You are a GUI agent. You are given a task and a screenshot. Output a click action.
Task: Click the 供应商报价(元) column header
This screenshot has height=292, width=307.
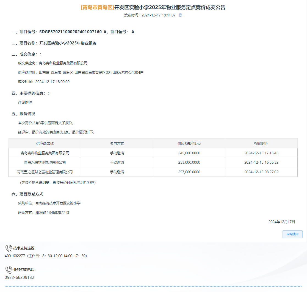189,143
